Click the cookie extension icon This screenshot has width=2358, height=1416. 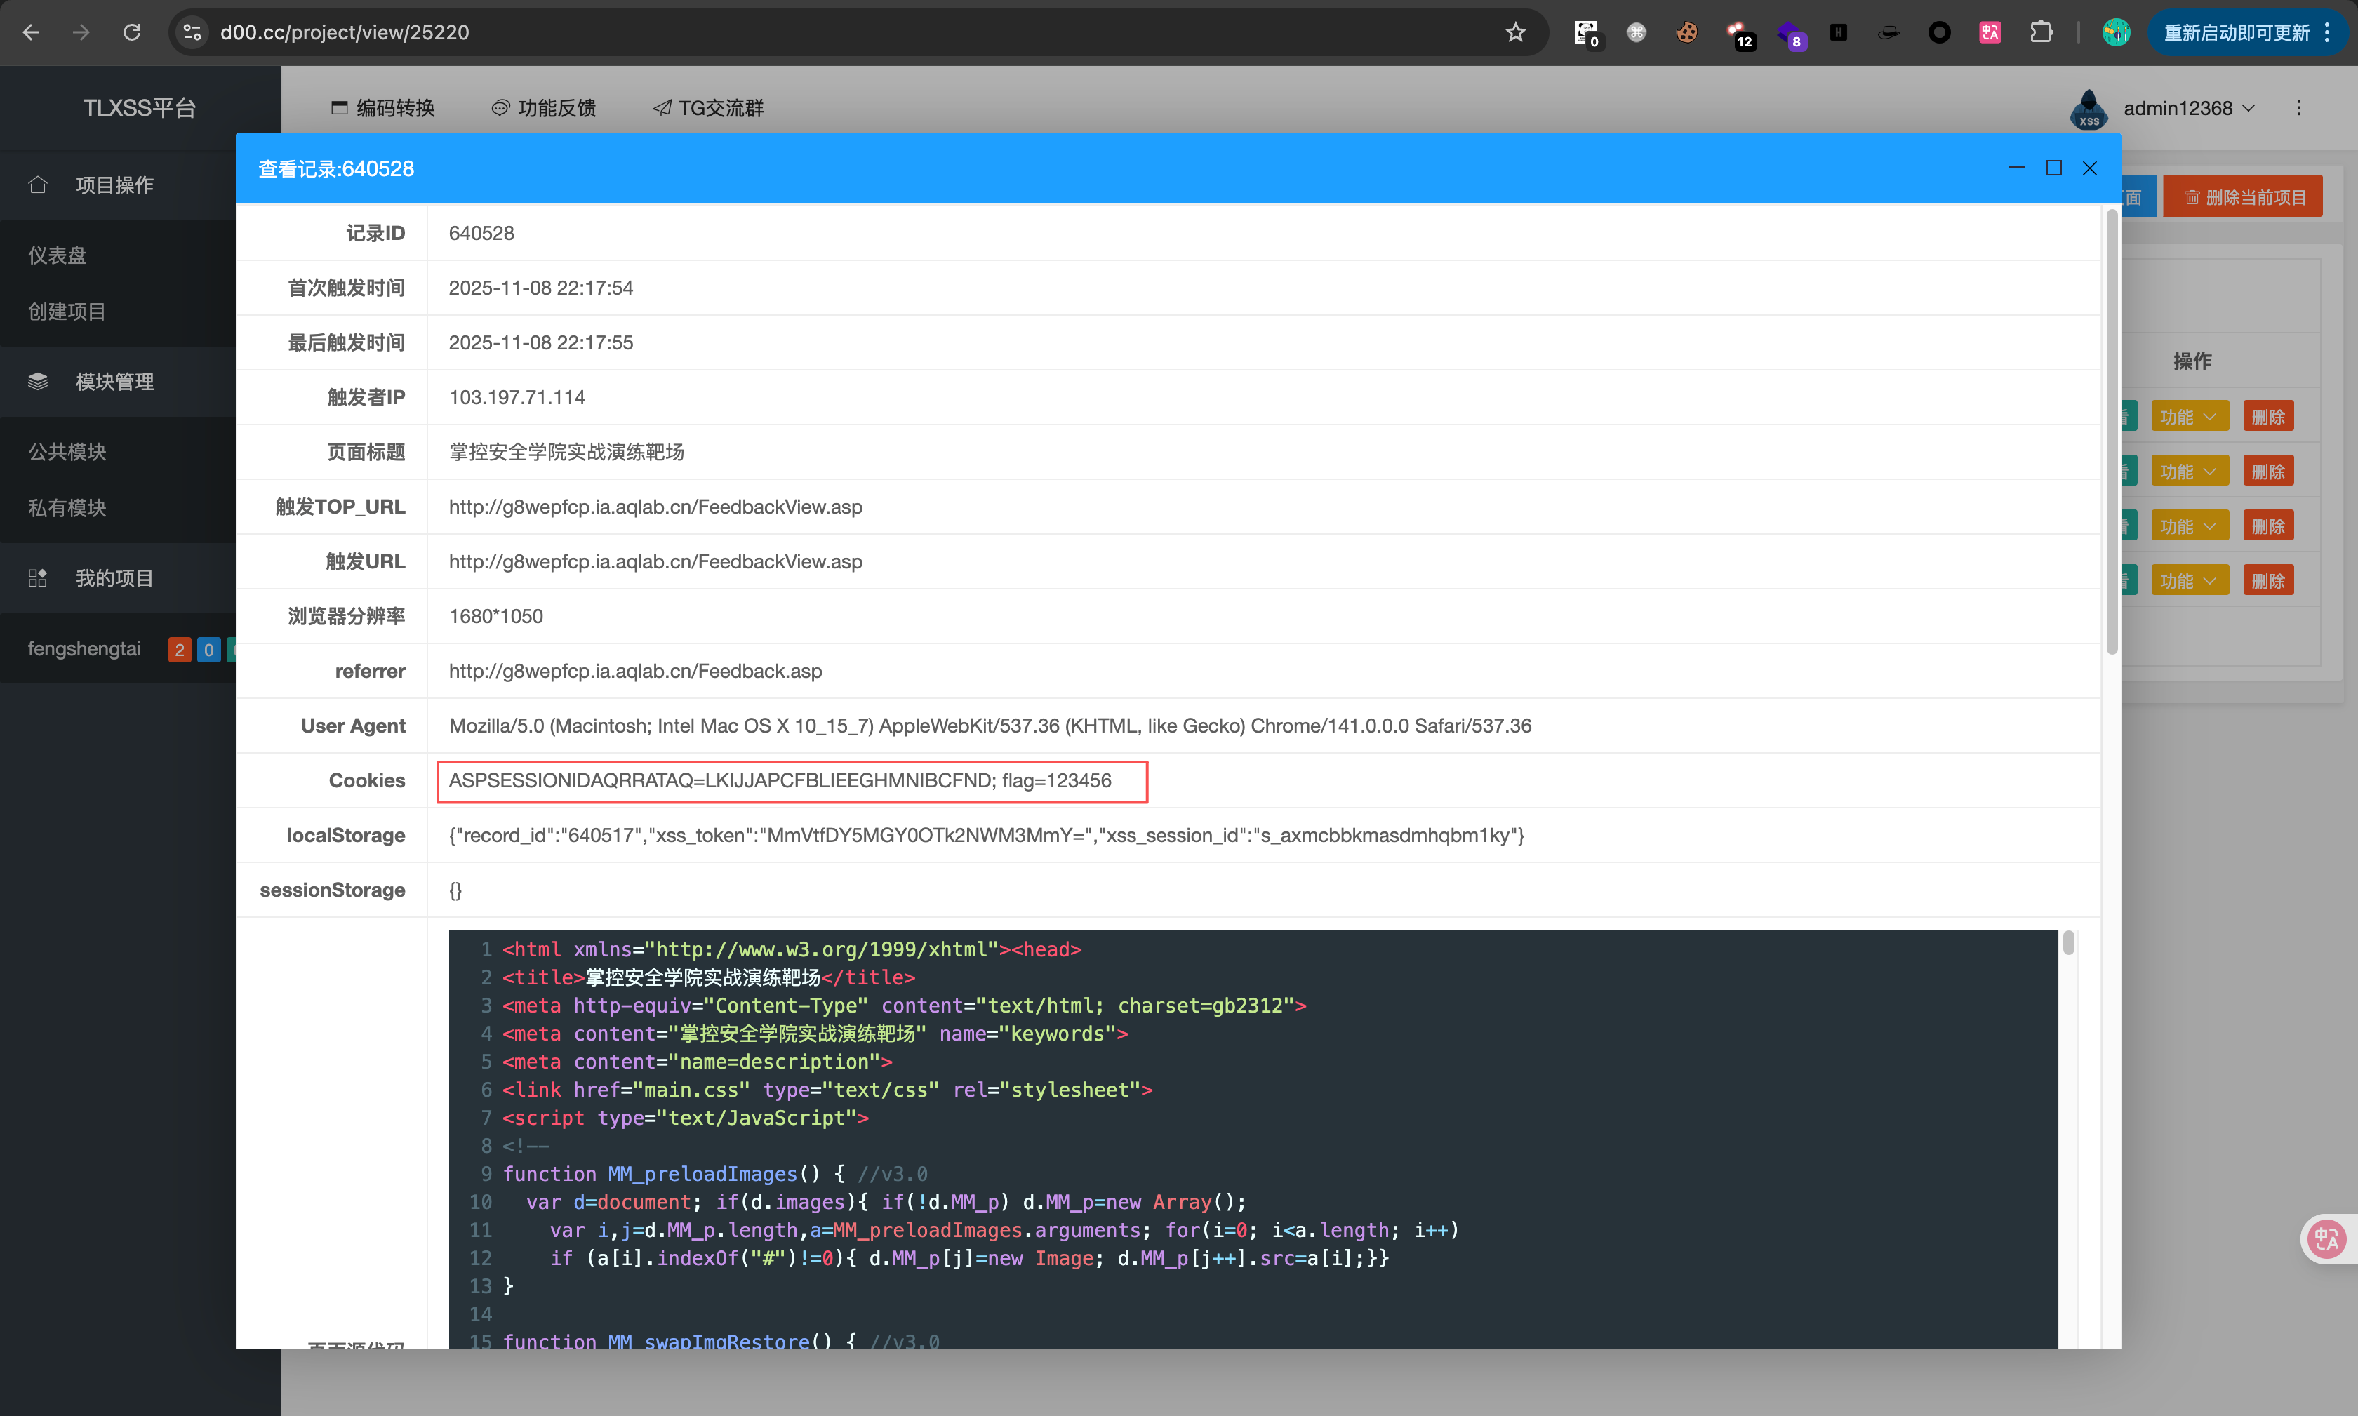point(1686,32)
